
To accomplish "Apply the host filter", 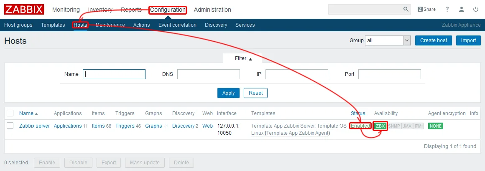I will 229,93.
